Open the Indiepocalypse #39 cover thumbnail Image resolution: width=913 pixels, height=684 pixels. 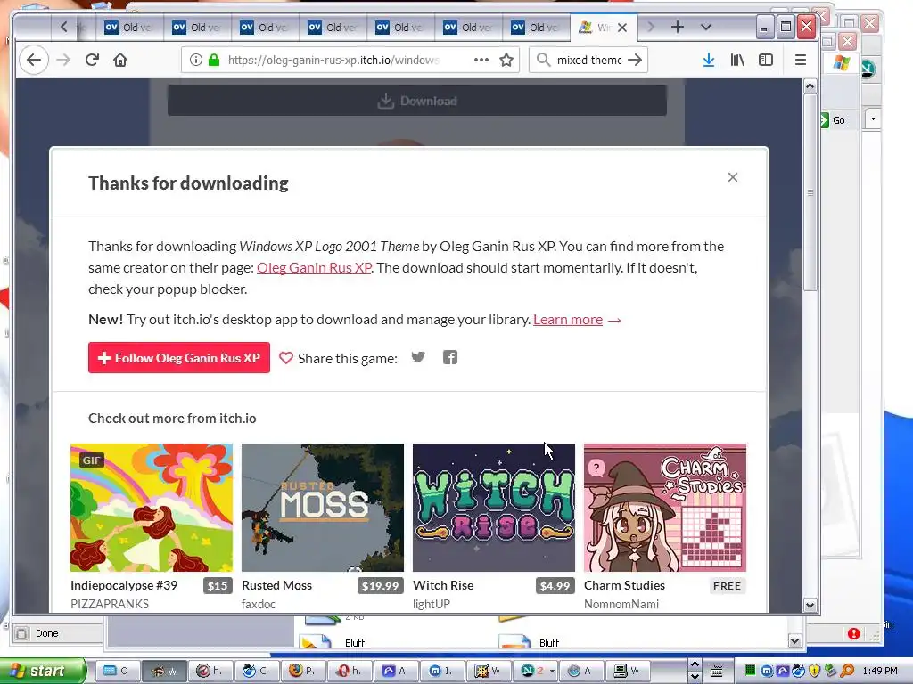[152, 507]
